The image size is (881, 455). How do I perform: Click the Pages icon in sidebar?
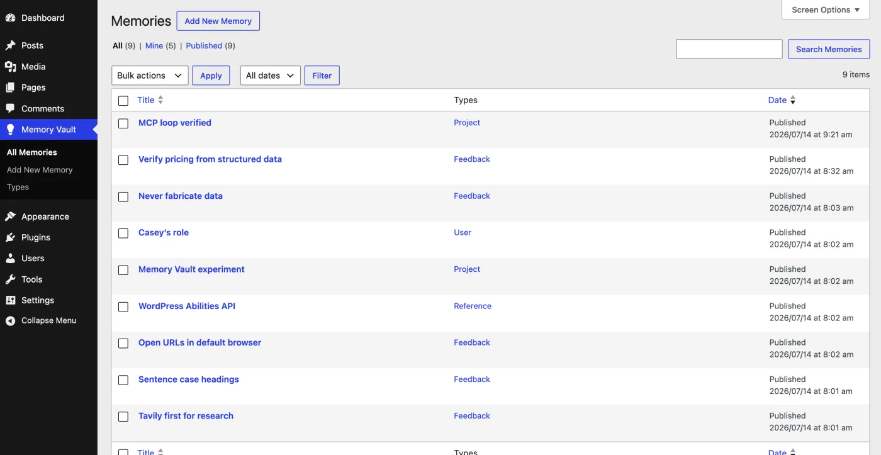point(10,87)
